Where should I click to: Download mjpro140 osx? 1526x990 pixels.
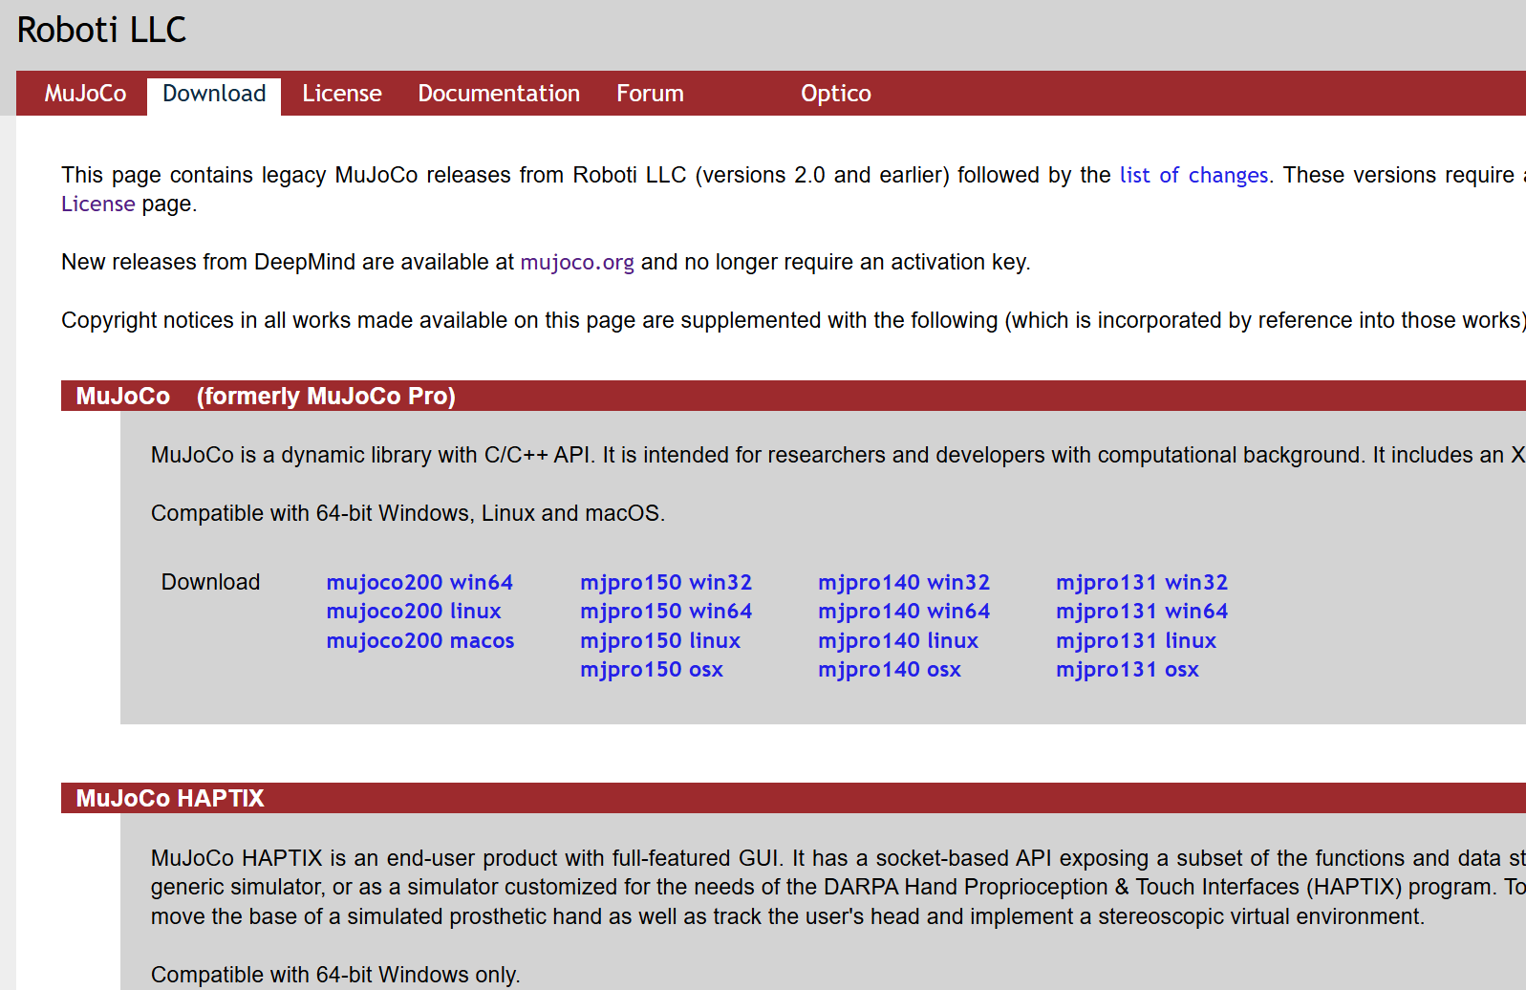point(890,669)
